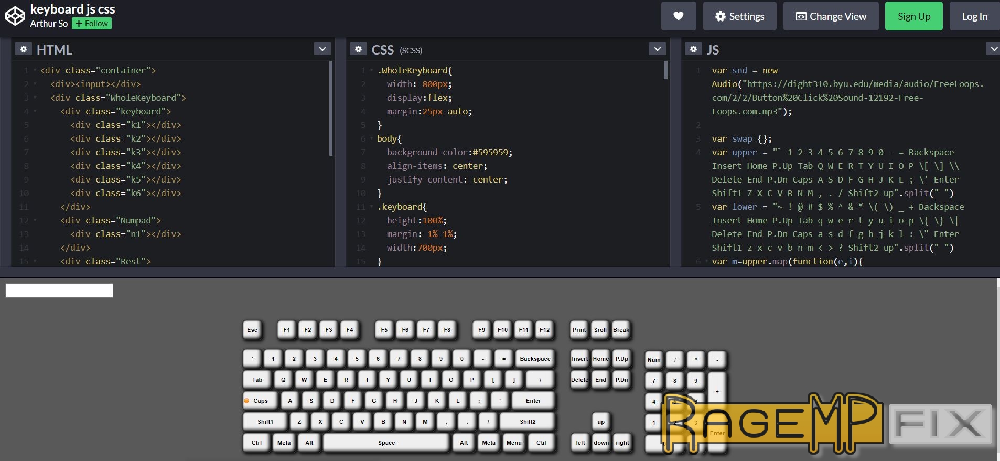Image resolution: width=1000 pixels, height=461 pixels.
Task: Collapse the keyboard div fold arrow on line 4
Action: (x=35, y=111)
